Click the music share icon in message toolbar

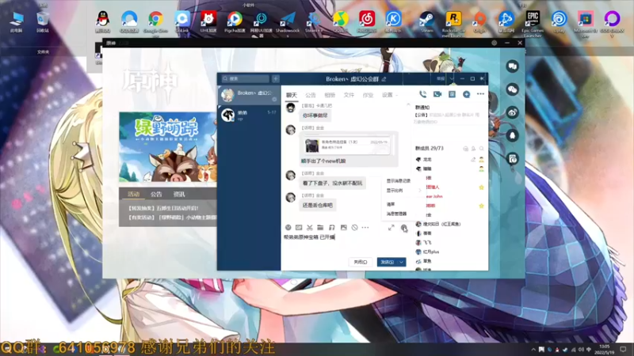331,228
